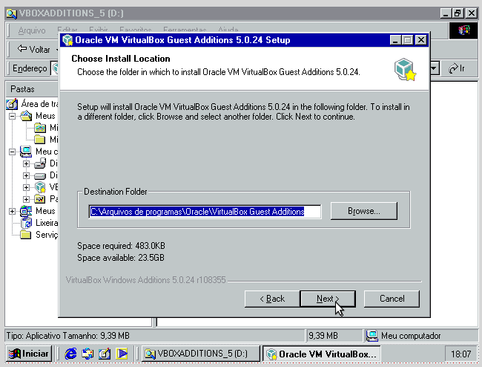Click the Destination Folder path field
Screen dimensions: 482x367
click(205, 212)
